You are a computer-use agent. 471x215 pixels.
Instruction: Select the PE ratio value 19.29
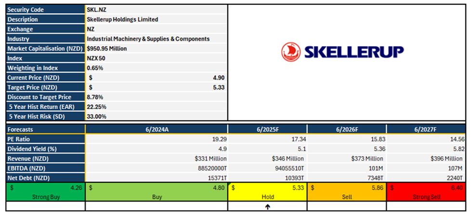(x=157, y=139)
